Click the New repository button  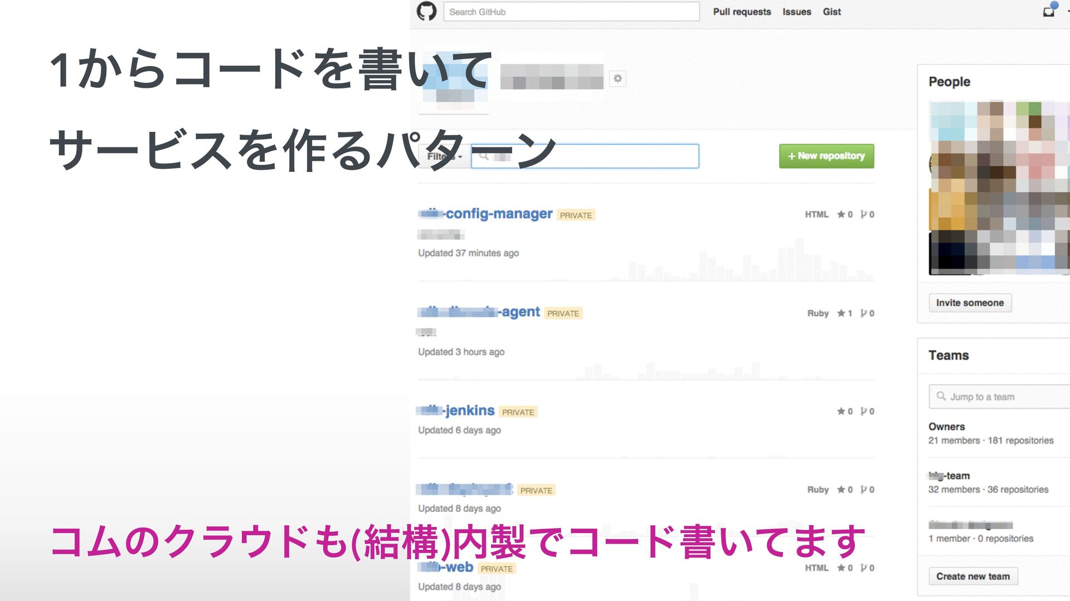click(x=826, y=156)
